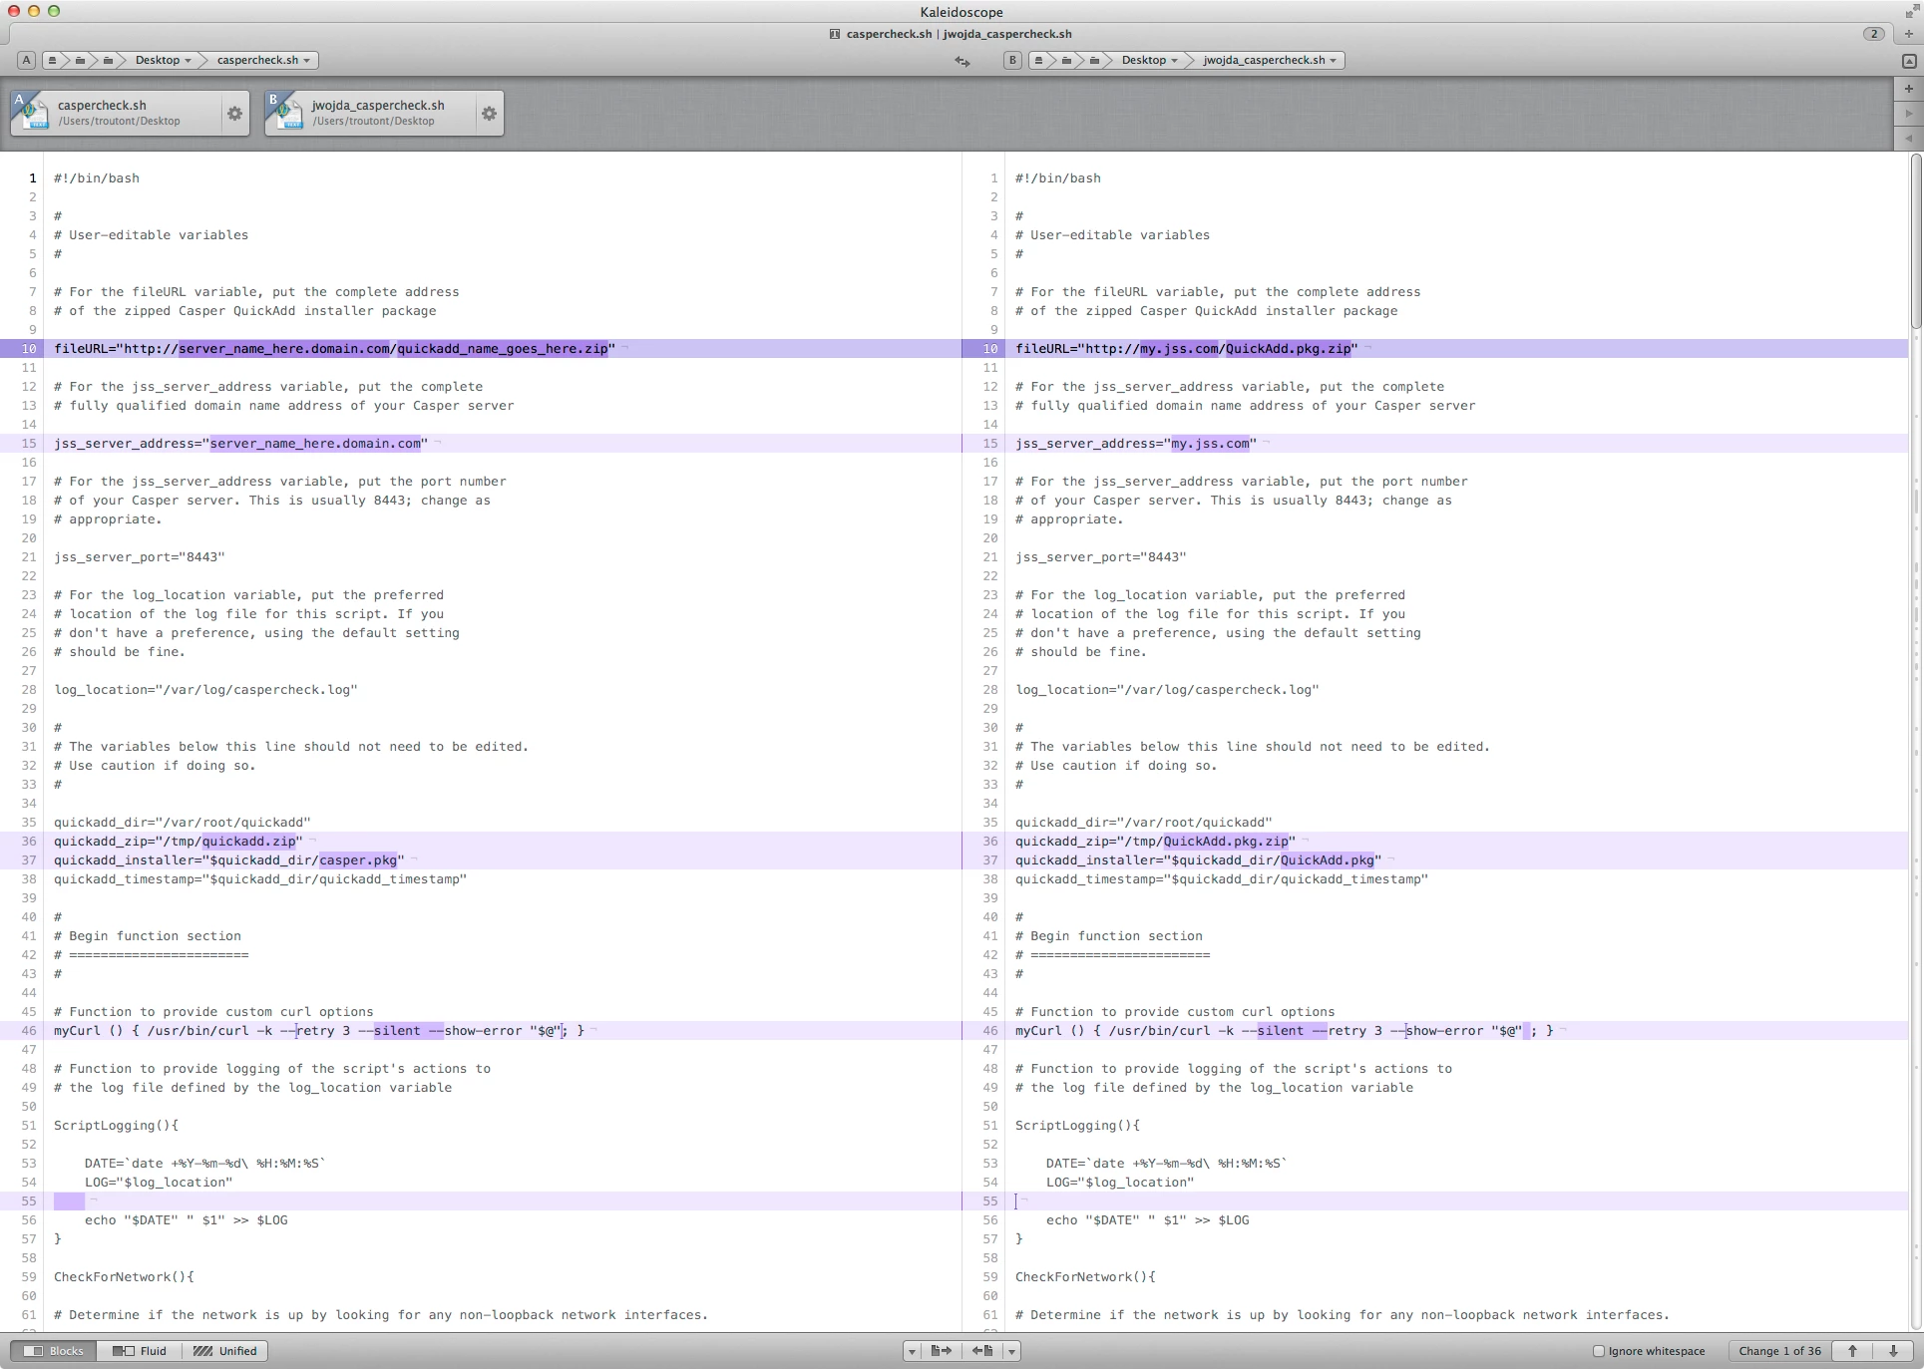Click left pane jss_server_address line 15
1924x1369 pixels.
pos(240,444)
